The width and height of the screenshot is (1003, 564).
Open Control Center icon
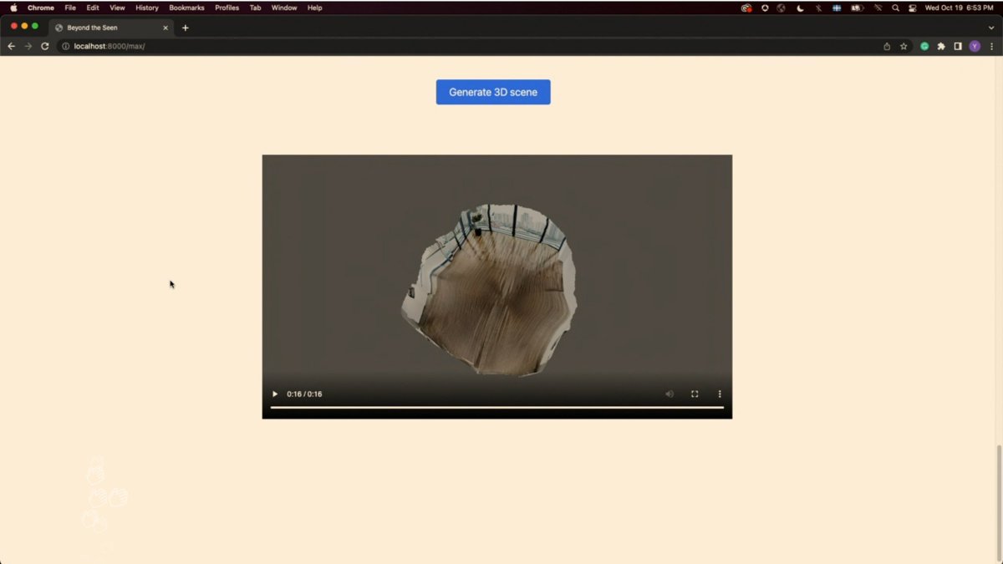(x=913, y=8)
